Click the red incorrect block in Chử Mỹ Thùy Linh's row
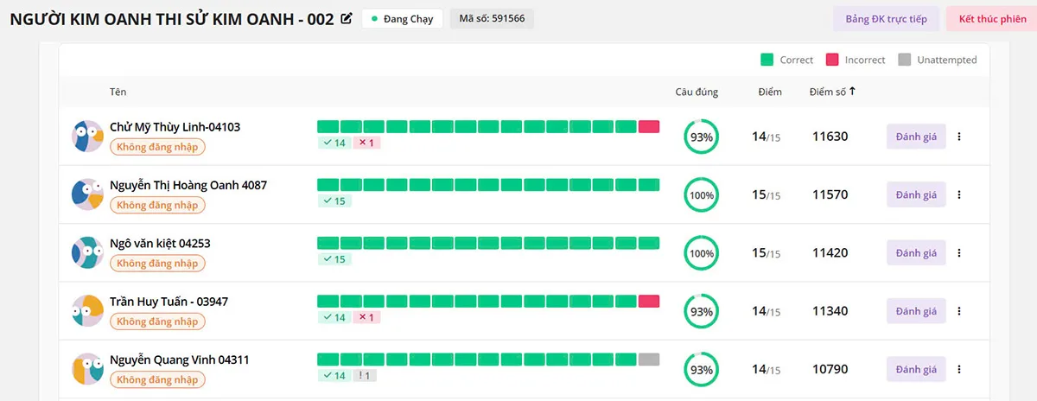Viewport: 1037px width, 401px height. coord(649,126)
